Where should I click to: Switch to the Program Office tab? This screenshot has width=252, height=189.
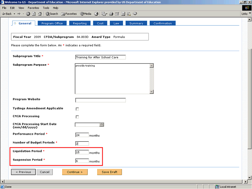click(x=52, y=23)
